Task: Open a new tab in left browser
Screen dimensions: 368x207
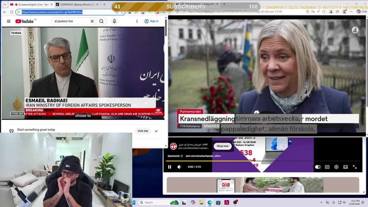Action: [104, 5]
